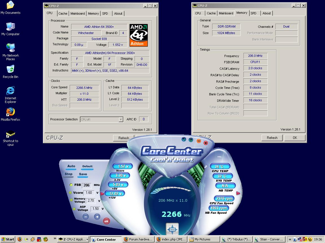This screenshot has height=243, width=325.
Task: Switch to Memory tab in left CPU-Z
Action: pos(93,13)
